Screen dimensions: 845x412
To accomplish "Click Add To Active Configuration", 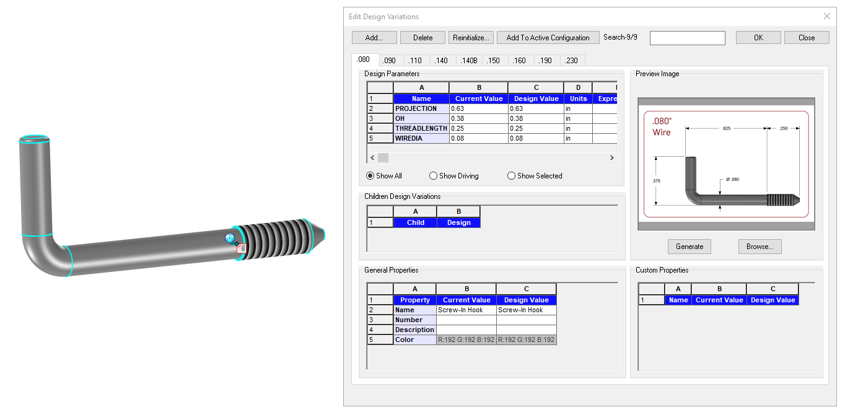I will click(548, 38).
